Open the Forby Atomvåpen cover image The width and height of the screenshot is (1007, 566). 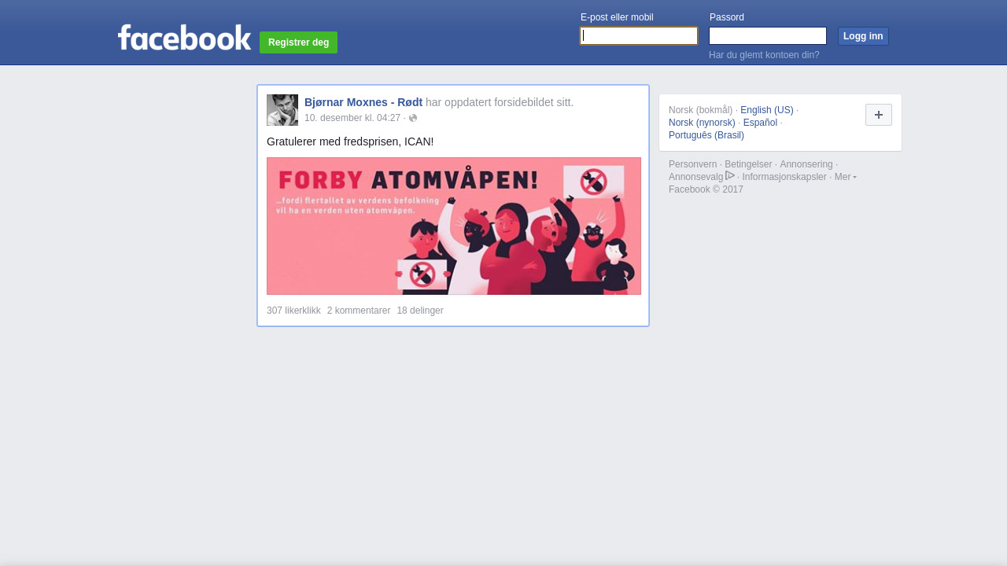(x=454, y=226)
